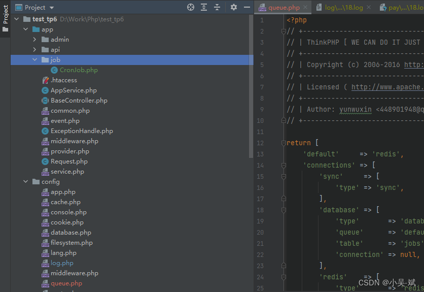This screenshot has height=292, width=424.
Task: Toggle the vertical Project tool window tab
Action: 5,18
